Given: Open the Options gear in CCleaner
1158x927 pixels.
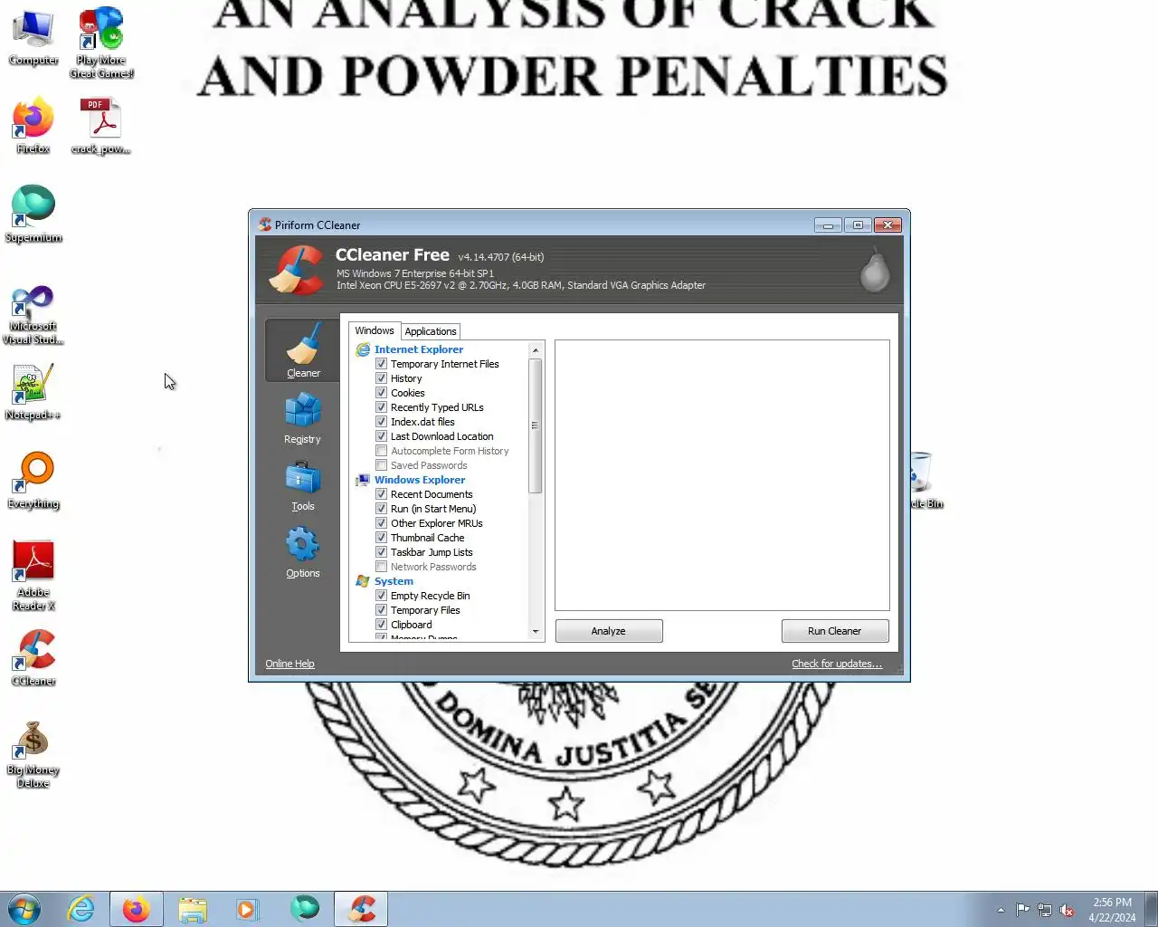Looking at the screenshot, I should point(302,552).
